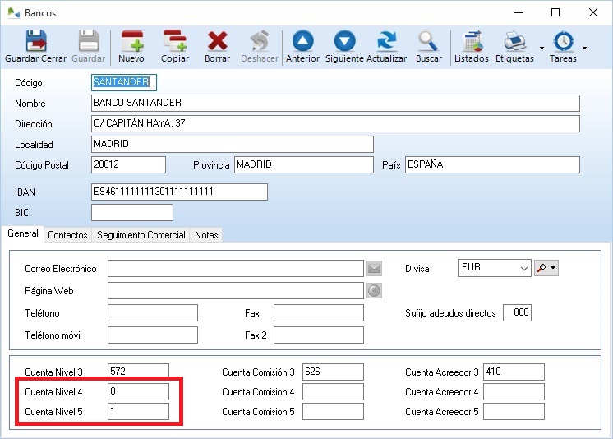Click the Sufijo adeudos directos field
This screenshot has height=439, width=613.
coord(517,313)
